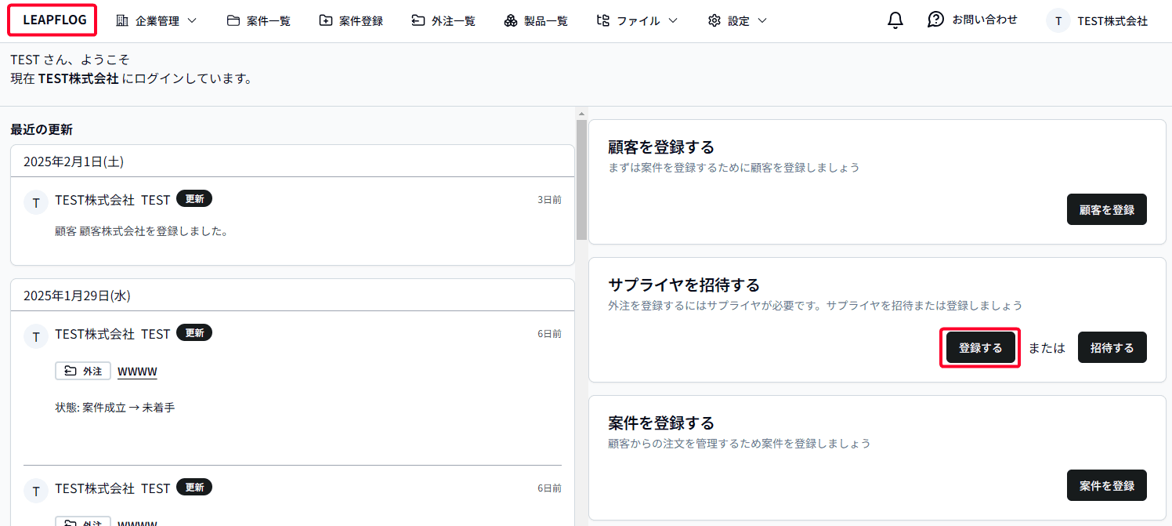Open the underlined WWWW link
The image size is (1172, 526).
(x=138, y=371)
